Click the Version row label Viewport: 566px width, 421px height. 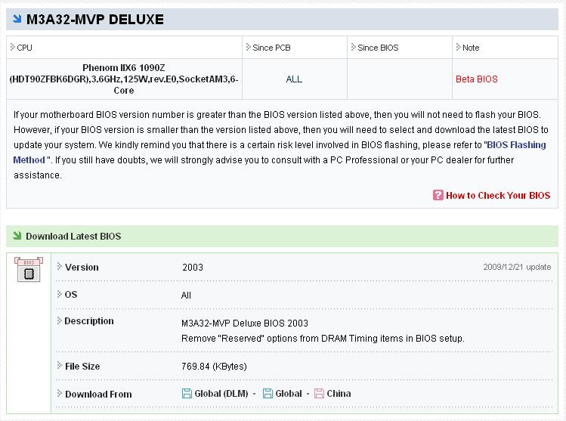coord(82,267)
